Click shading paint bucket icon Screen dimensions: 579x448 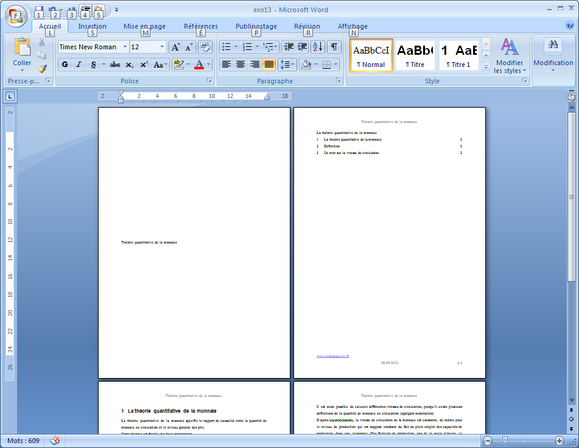pyautogui.click(x=306, y=65)
